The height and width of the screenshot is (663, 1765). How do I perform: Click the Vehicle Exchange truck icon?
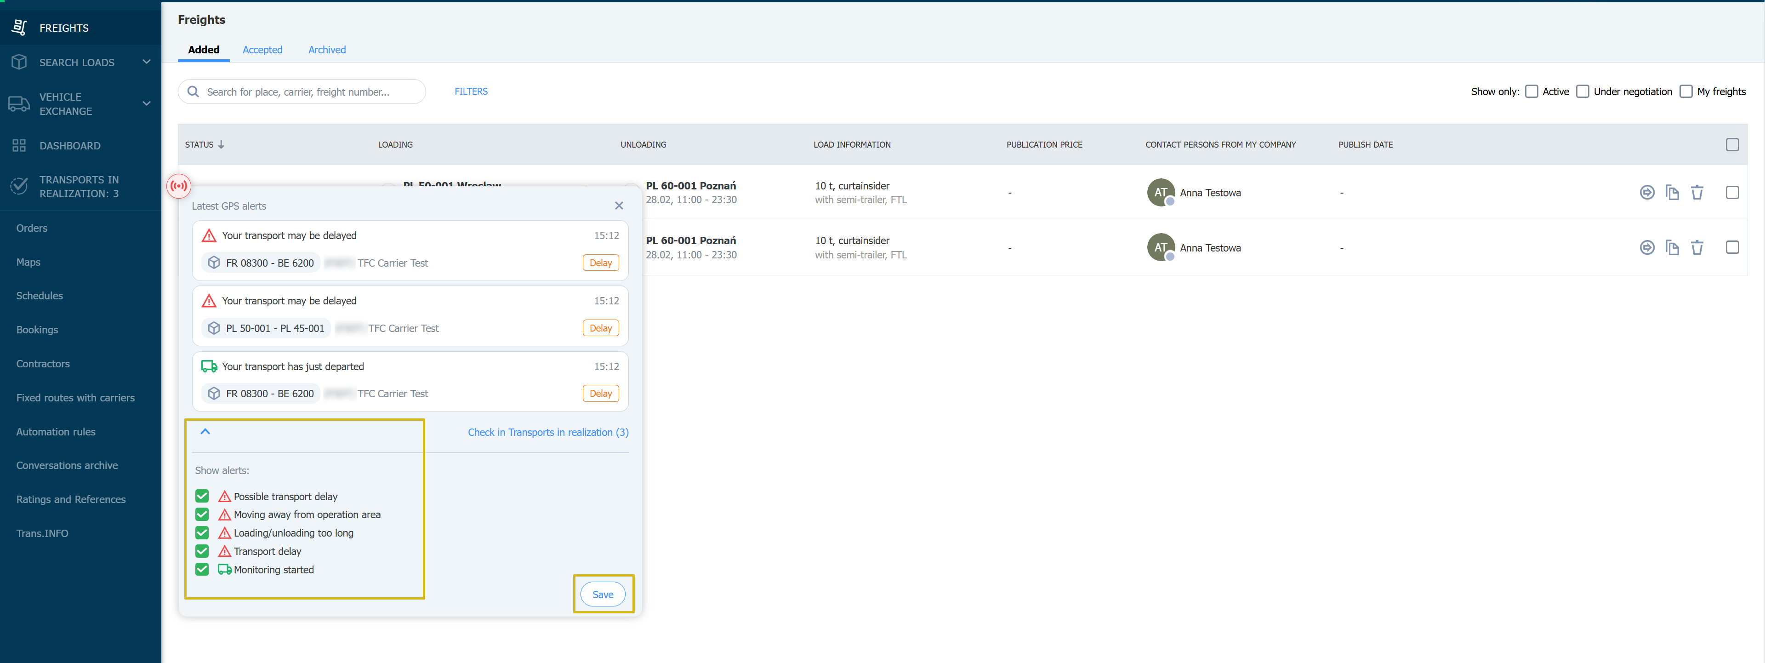coord(19,103)
